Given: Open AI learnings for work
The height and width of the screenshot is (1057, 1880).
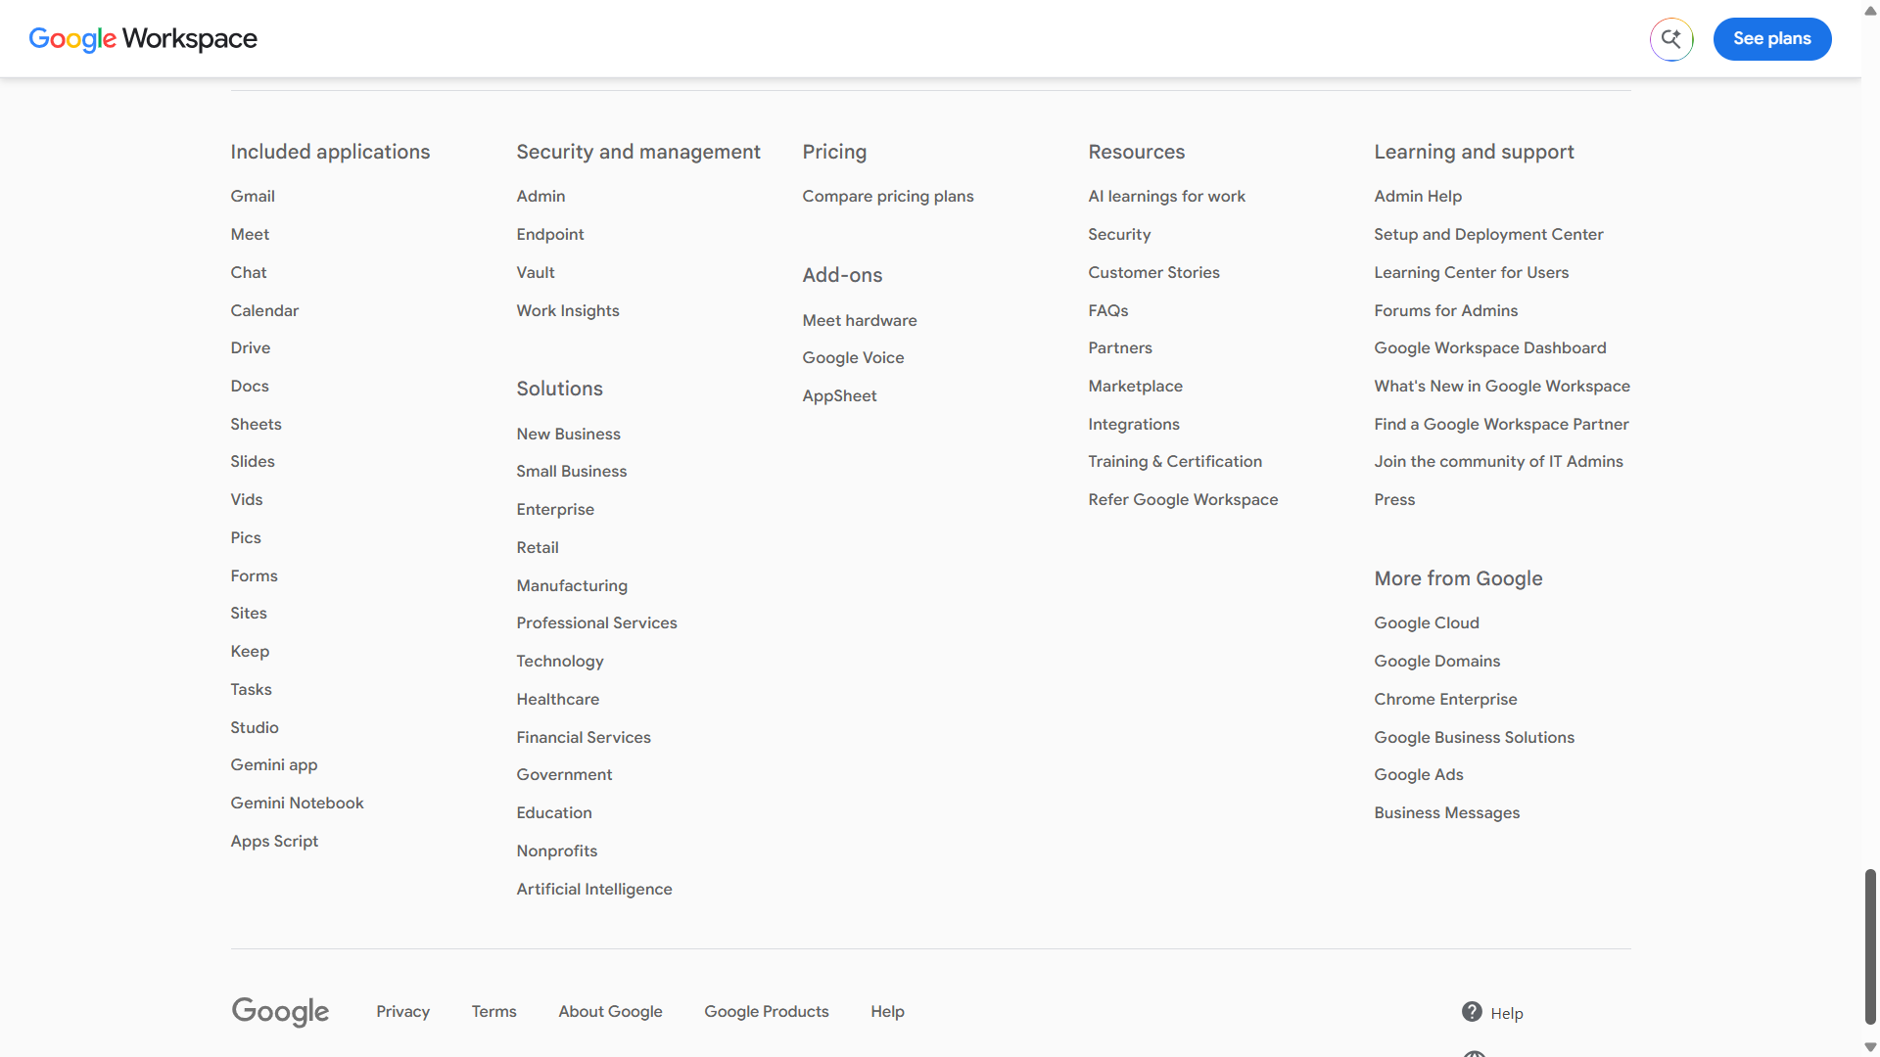Looking at the screenshot, I should pyautogui.click(x=1167, y=197).
